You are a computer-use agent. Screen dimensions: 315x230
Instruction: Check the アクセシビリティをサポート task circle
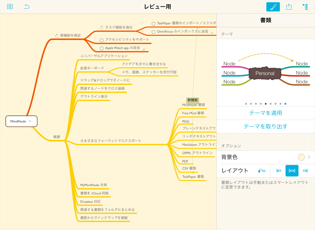point(102,40)
